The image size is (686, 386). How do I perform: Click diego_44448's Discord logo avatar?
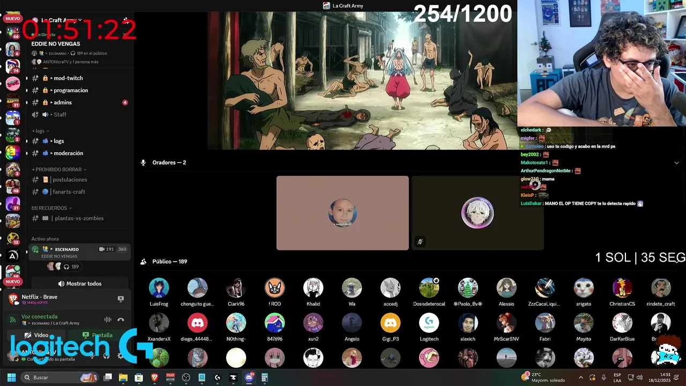[x=197, y=323]
